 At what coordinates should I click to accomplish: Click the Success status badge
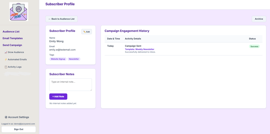coord(254,46)
